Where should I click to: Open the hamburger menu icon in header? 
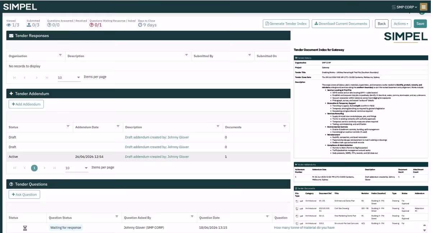pyautogui.click(x=424, y=7)
